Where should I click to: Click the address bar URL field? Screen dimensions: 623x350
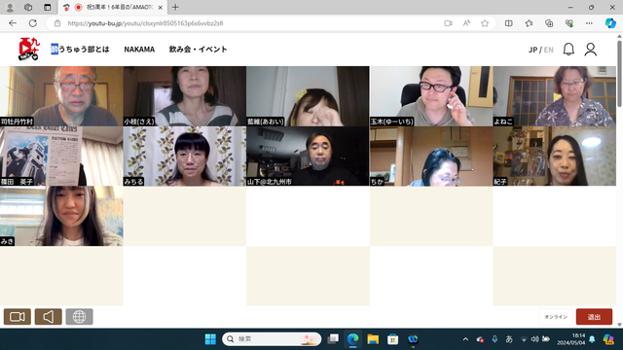tap(254, 23)
